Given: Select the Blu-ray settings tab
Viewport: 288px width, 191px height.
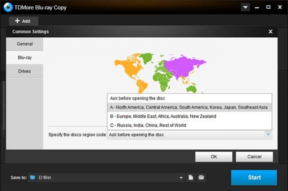Looking at the screenshot, I should point(25,57).
